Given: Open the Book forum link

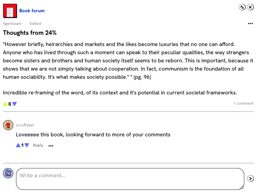Looking at the screenshot, I should pyautogui.click(x=32, y=11).
